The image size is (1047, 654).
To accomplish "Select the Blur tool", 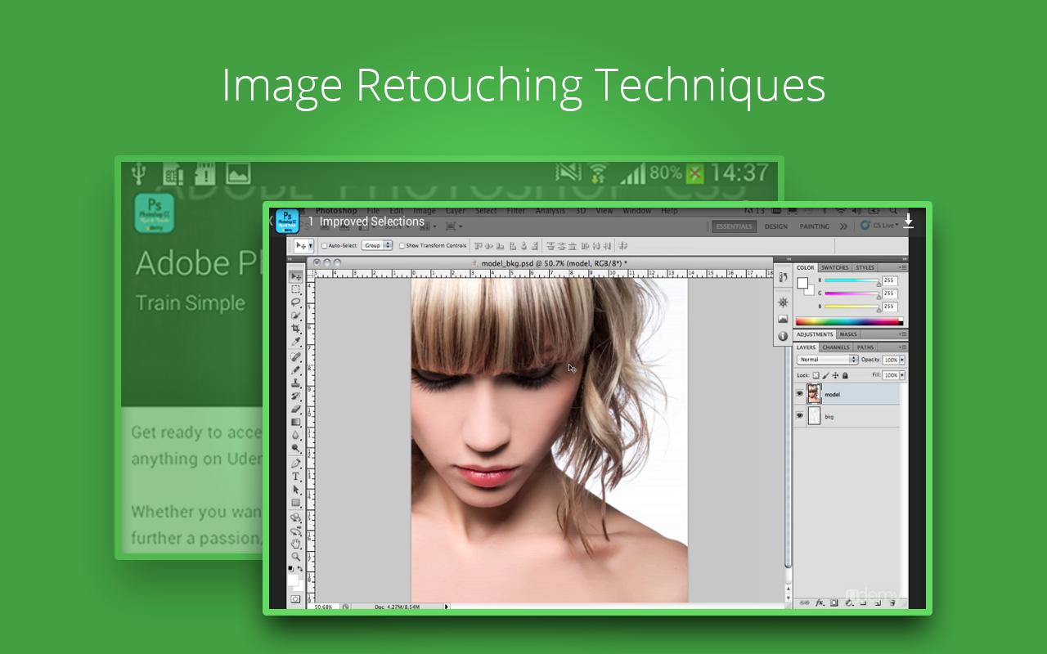I will point(295,435).
